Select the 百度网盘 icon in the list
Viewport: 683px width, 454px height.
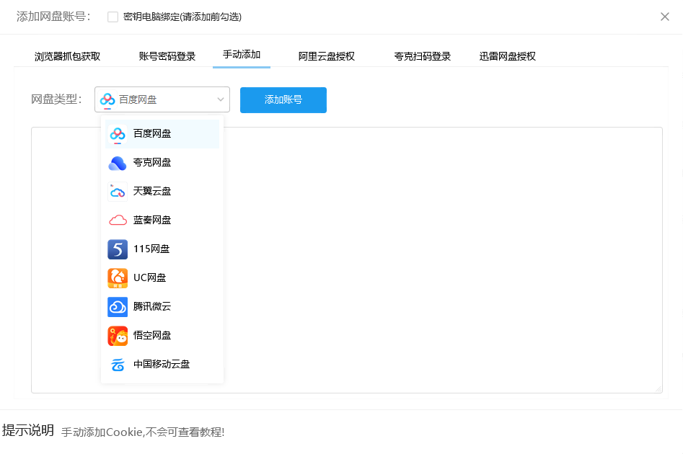click(x=117, y=133)
